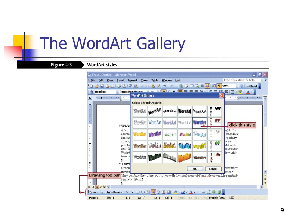Open the Highlight color dropdown arrow
The width and height of the screenshot is (293, 220).
[x=244, y=92]
